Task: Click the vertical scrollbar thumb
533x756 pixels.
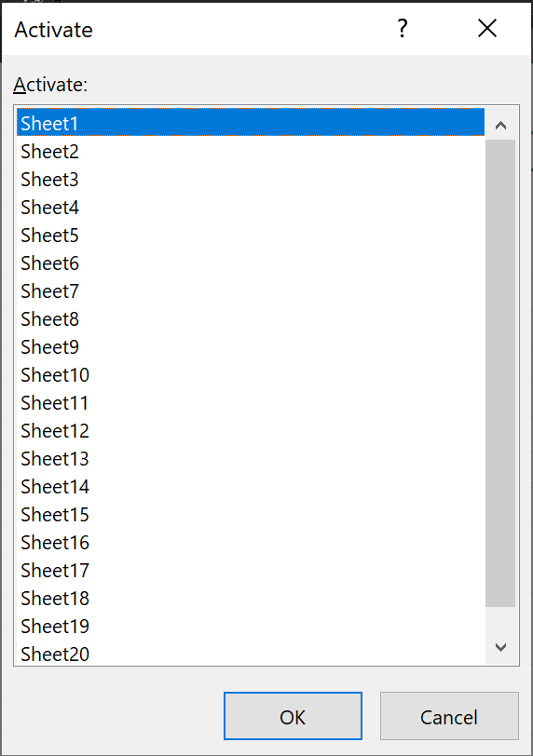Action: [500, 373]
